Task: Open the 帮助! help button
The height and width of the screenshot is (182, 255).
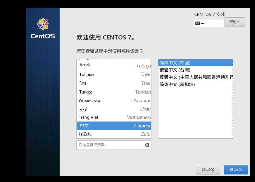Action: tap(235, 22)
